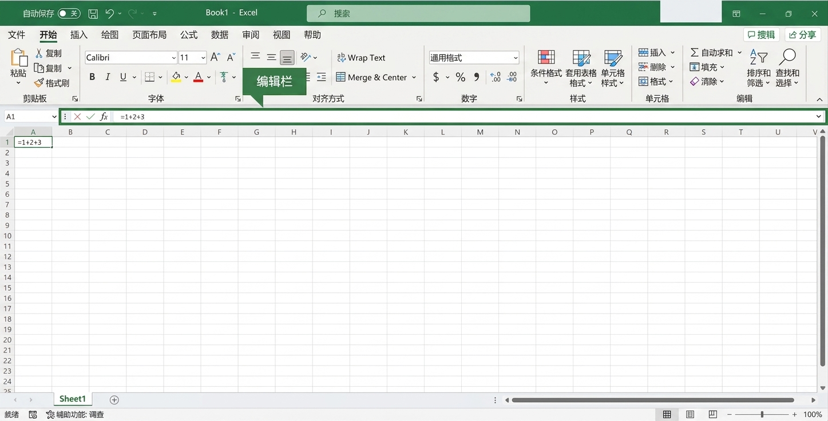Click Format as Table (套用表格格式)

pyautogui.click(x=581, y=67)
